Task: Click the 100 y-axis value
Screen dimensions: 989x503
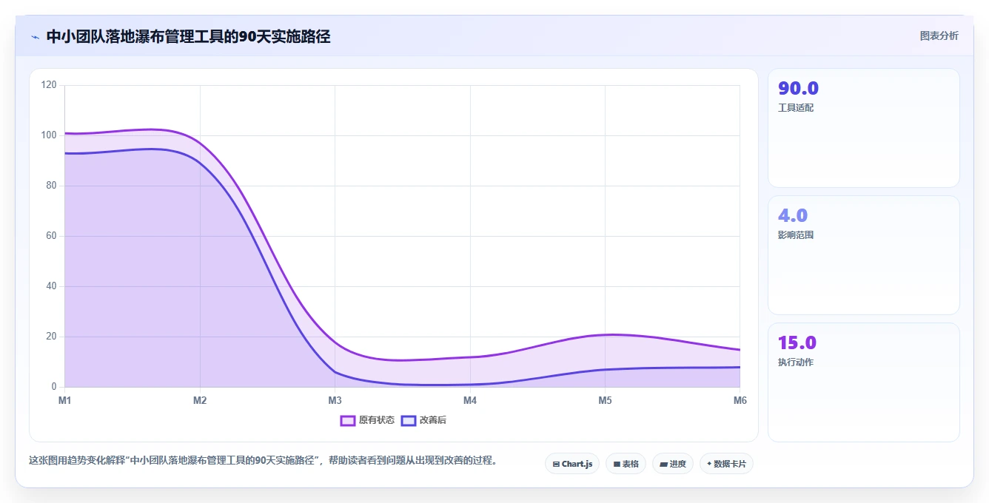Action: pyautogui.click(x=49, y=135)
